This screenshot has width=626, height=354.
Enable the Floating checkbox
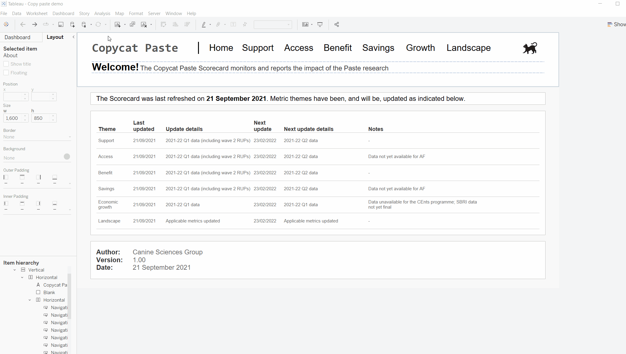click(x=6, y=73)
